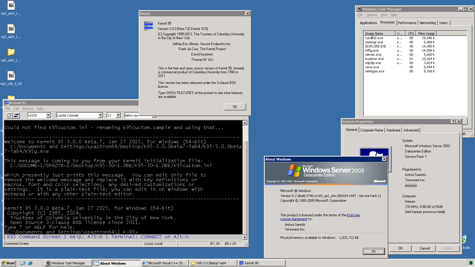
Task: Switch to Task Manager Performance tab
Action: [x=407, y=23]
